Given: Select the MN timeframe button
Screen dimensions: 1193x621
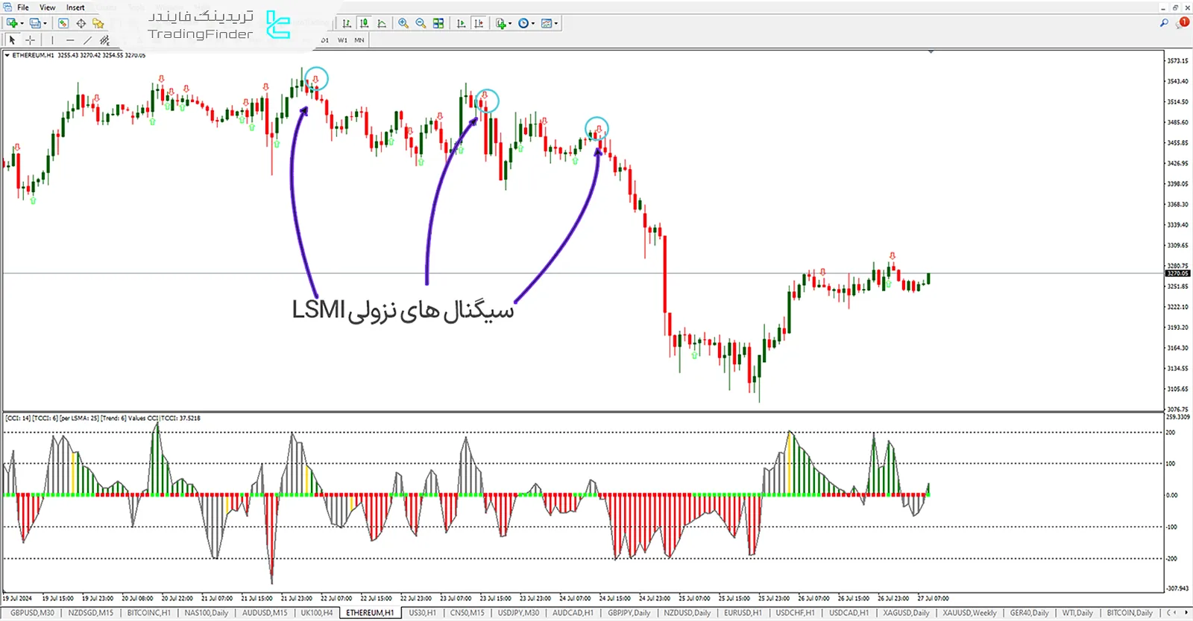Looking at the screenshot, I should coord(359,40).
